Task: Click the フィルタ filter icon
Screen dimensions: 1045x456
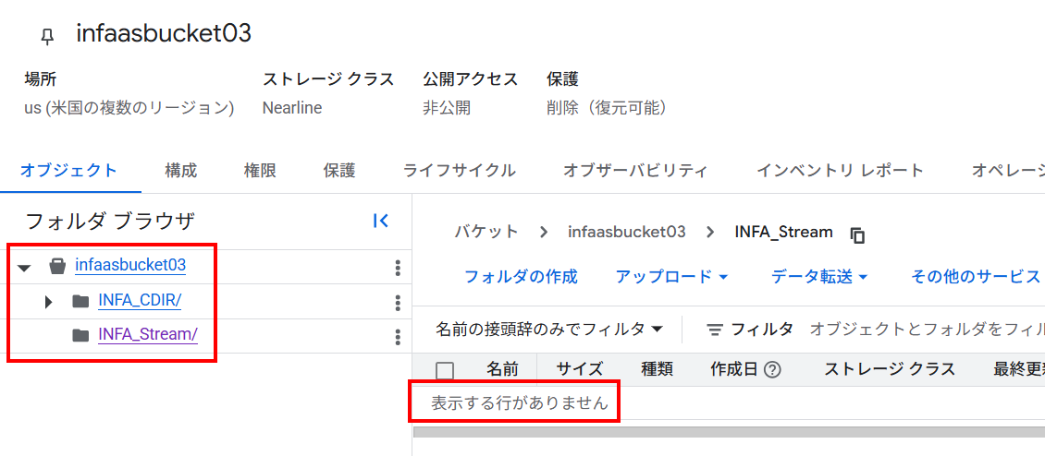Action: (715, 329)
